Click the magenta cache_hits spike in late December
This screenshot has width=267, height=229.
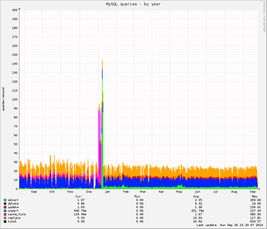click(x=100, y=146)
